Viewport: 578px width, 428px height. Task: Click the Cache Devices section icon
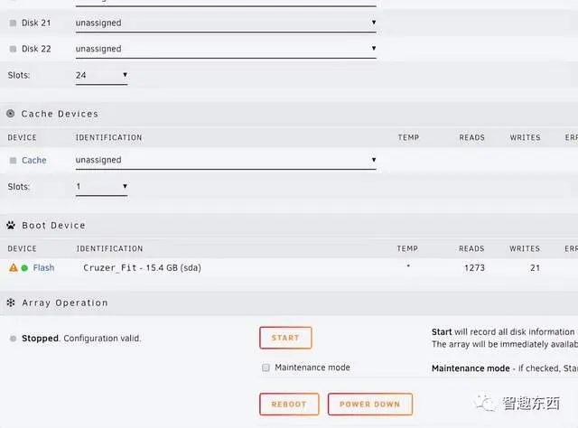11,114
